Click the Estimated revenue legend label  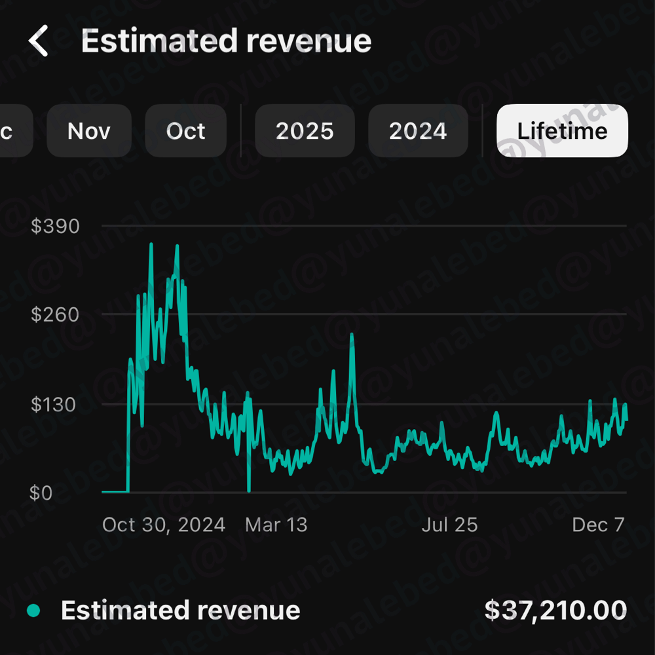pyautogui.click(x=180, y=610)
